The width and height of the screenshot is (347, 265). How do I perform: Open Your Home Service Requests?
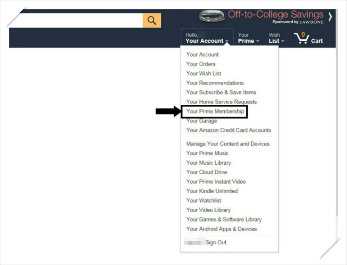coord(222,102)
